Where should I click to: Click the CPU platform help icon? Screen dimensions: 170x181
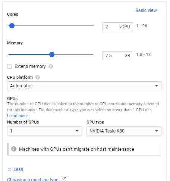(x=38, y=77)
